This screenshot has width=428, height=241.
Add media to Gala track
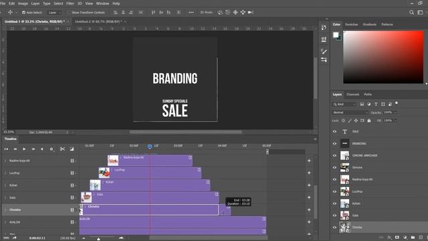[x=309, y=197]
